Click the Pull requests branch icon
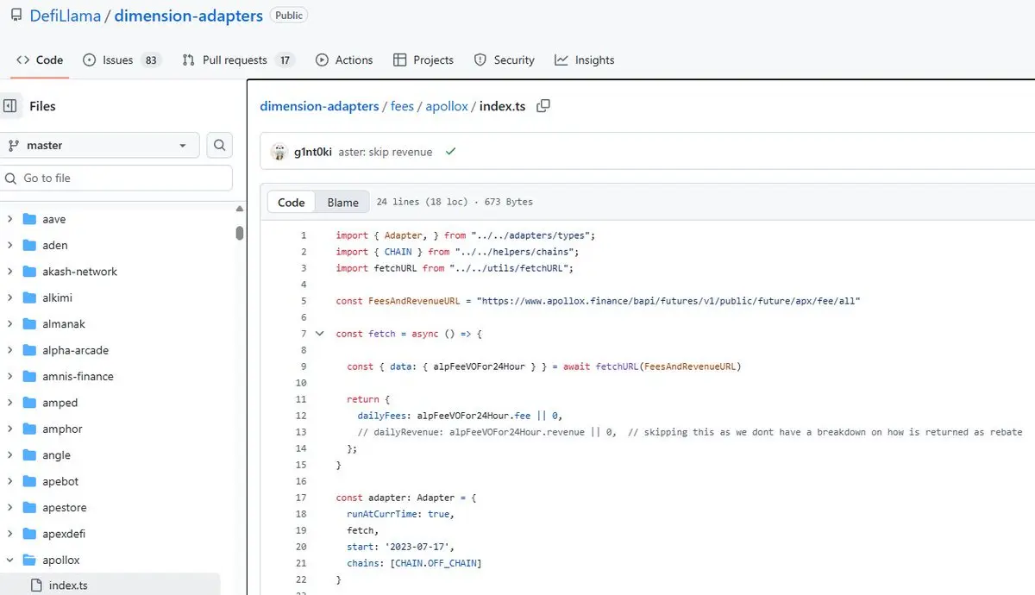The width and height of the screenshot is (1035, 595). click(188, 60)
